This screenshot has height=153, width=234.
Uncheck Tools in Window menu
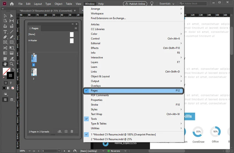(134, 119)
